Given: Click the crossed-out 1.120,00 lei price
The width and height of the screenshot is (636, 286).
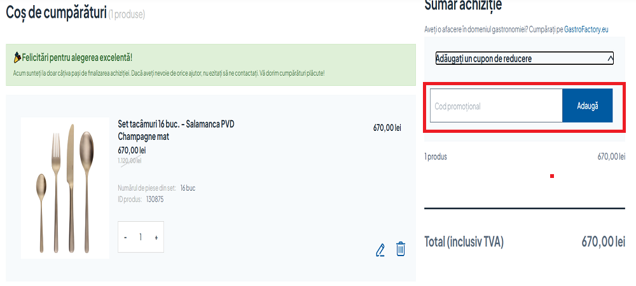Looking at the screenshot, I should pos(130,161).
